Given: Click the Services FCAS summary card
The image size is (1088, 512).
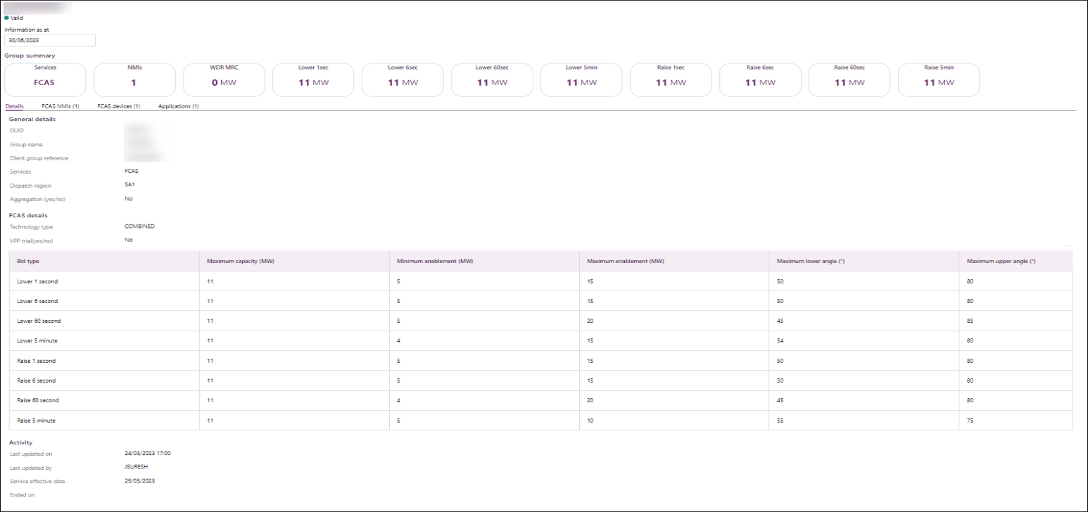Looking at the screenshot, I should pos(45,79).
